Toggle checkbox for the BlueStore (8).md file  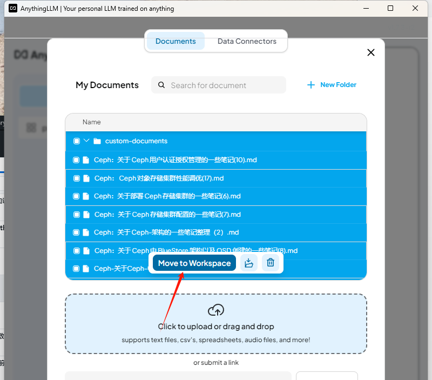(x=77, y=251)
